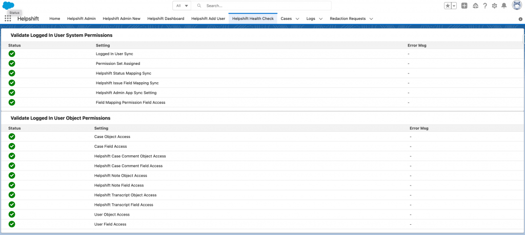Click the Favorites star icon

tap(448, 6)
